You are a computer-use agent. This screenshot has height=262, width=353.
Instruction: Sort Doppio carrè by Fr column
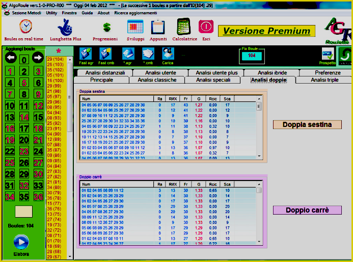point(186,185)
